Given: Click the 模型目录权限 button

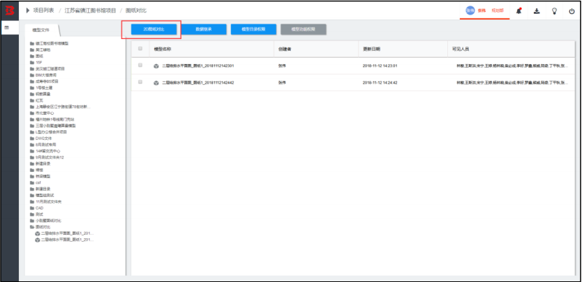Looking at the screenshot, I should pos(253,29).
